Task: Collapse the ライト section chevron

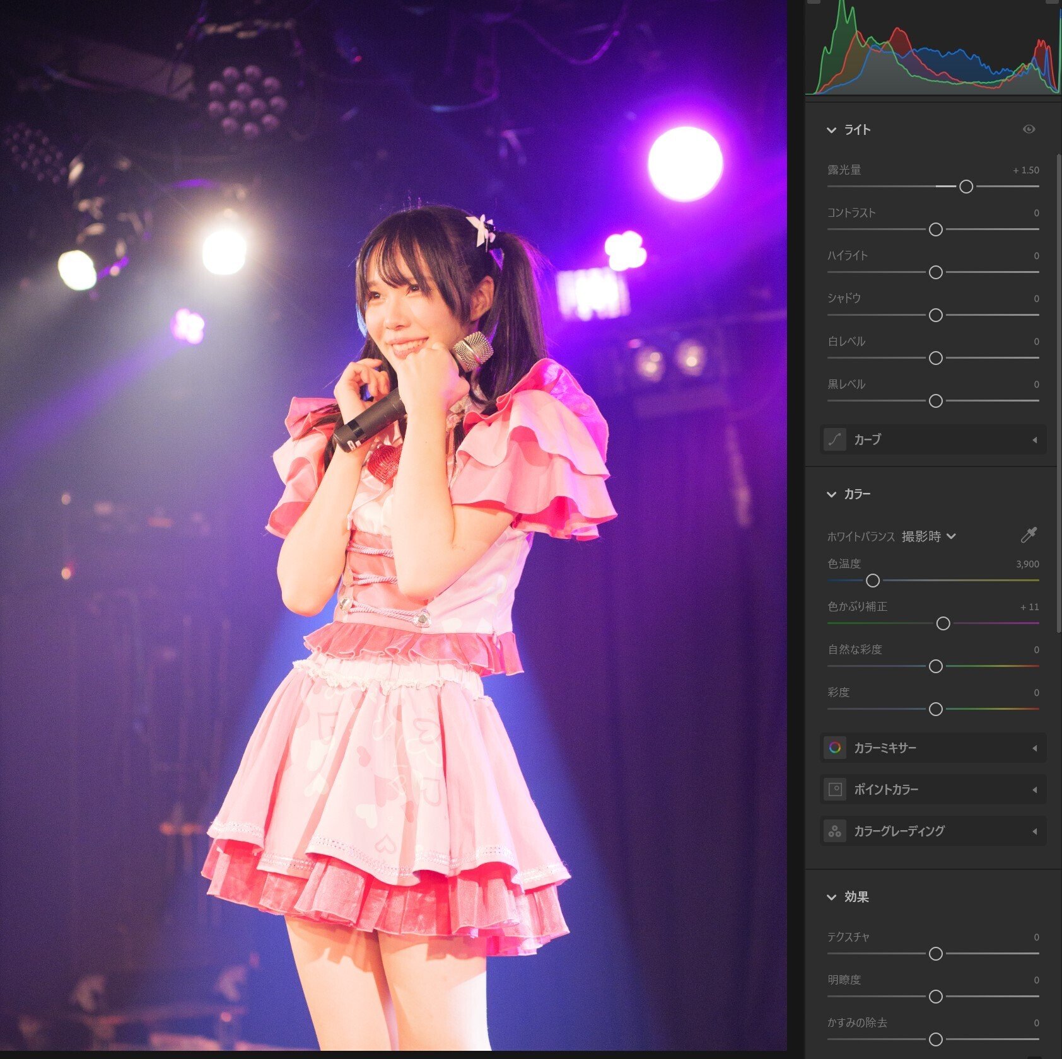Action: tap(831, 130)
